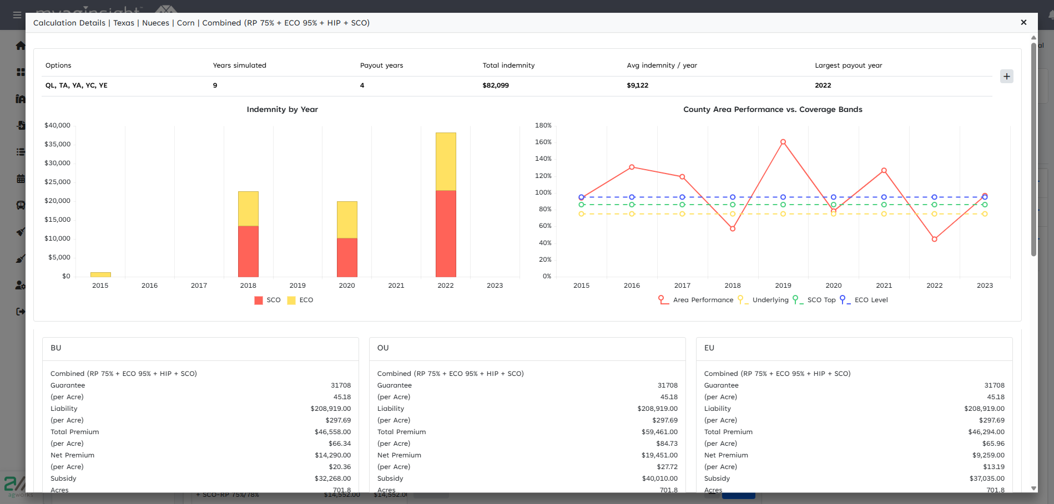Open the hamburger menu at top left
The height and width of the screenshot is (504, 1054).
pyautogui.click(x=17, y=15)
